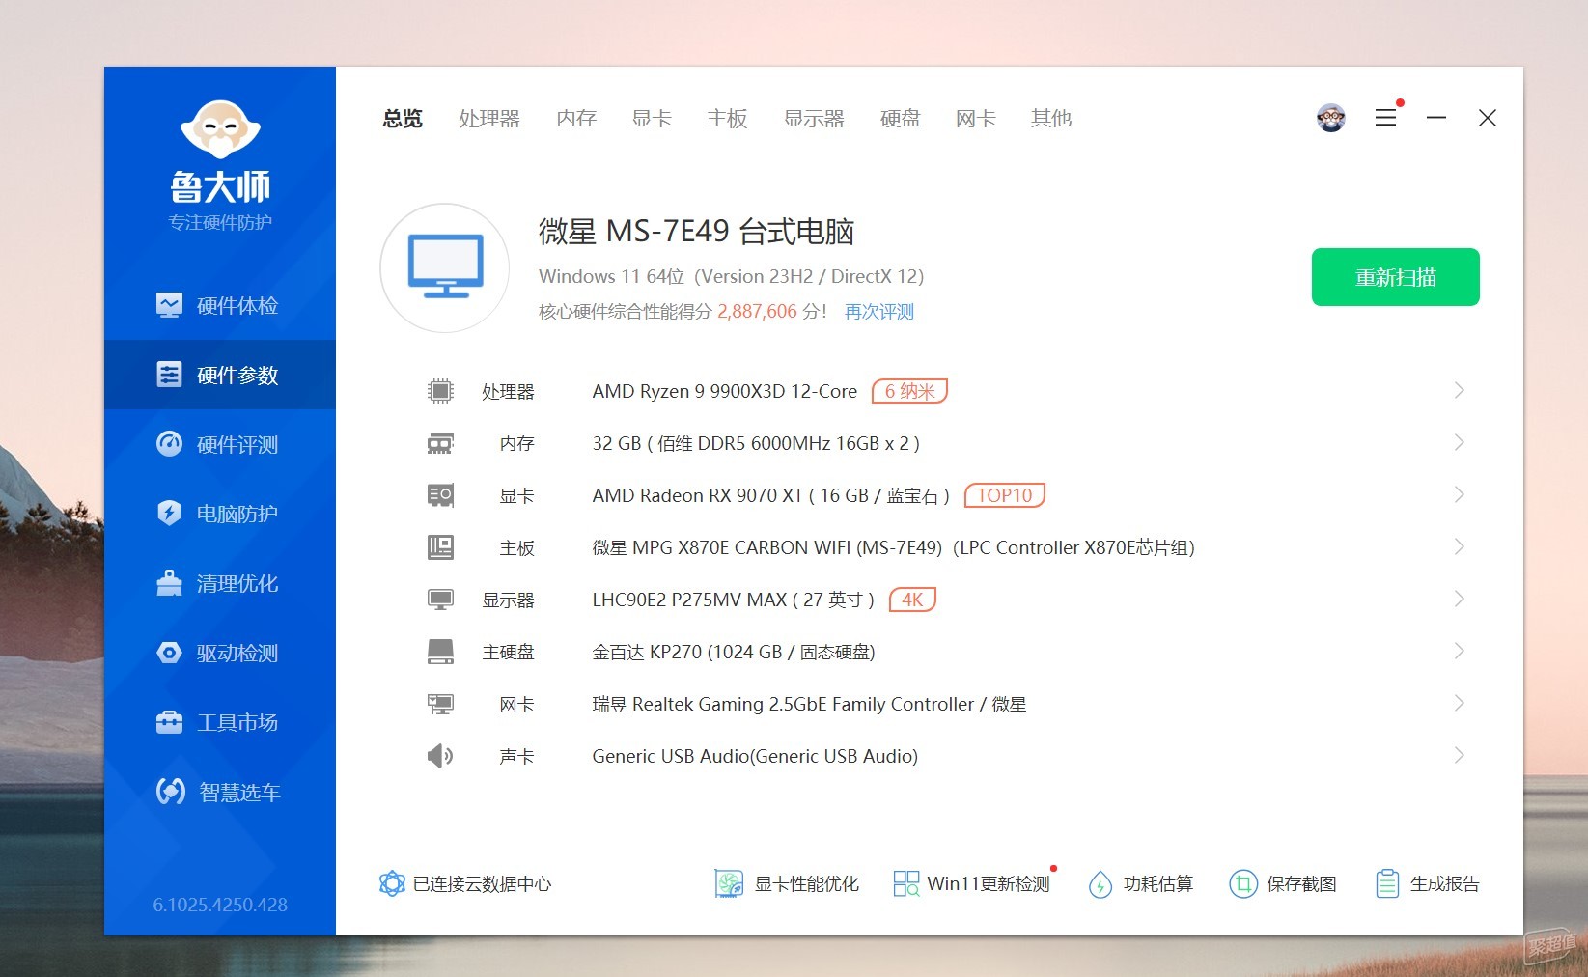1588x977 pixels.
Task: Switch to the 显卡 tab
Action: click(x=652, y=118)
